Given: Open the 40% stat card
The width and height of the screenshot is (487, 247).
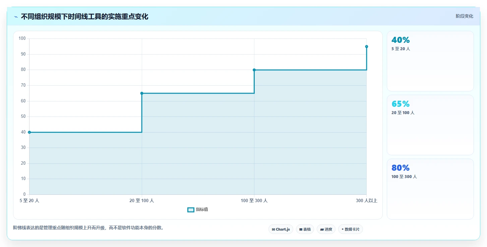Looking at the screenshot, I should coord(430,61).
